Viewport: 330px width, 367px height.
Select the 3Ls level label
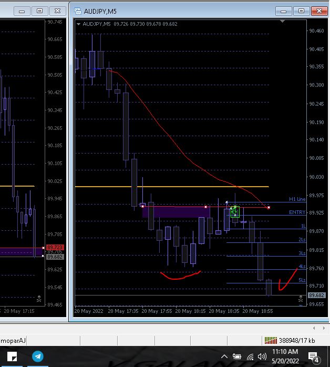coord(302,253)
